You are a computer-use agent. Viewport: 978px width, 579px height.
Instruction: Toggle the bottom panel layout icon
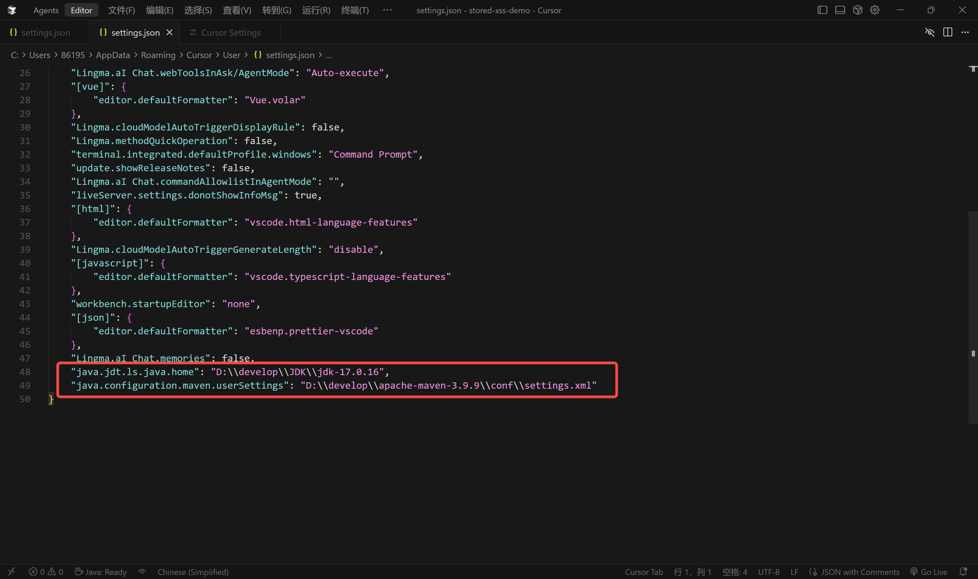tap(840, 10)
